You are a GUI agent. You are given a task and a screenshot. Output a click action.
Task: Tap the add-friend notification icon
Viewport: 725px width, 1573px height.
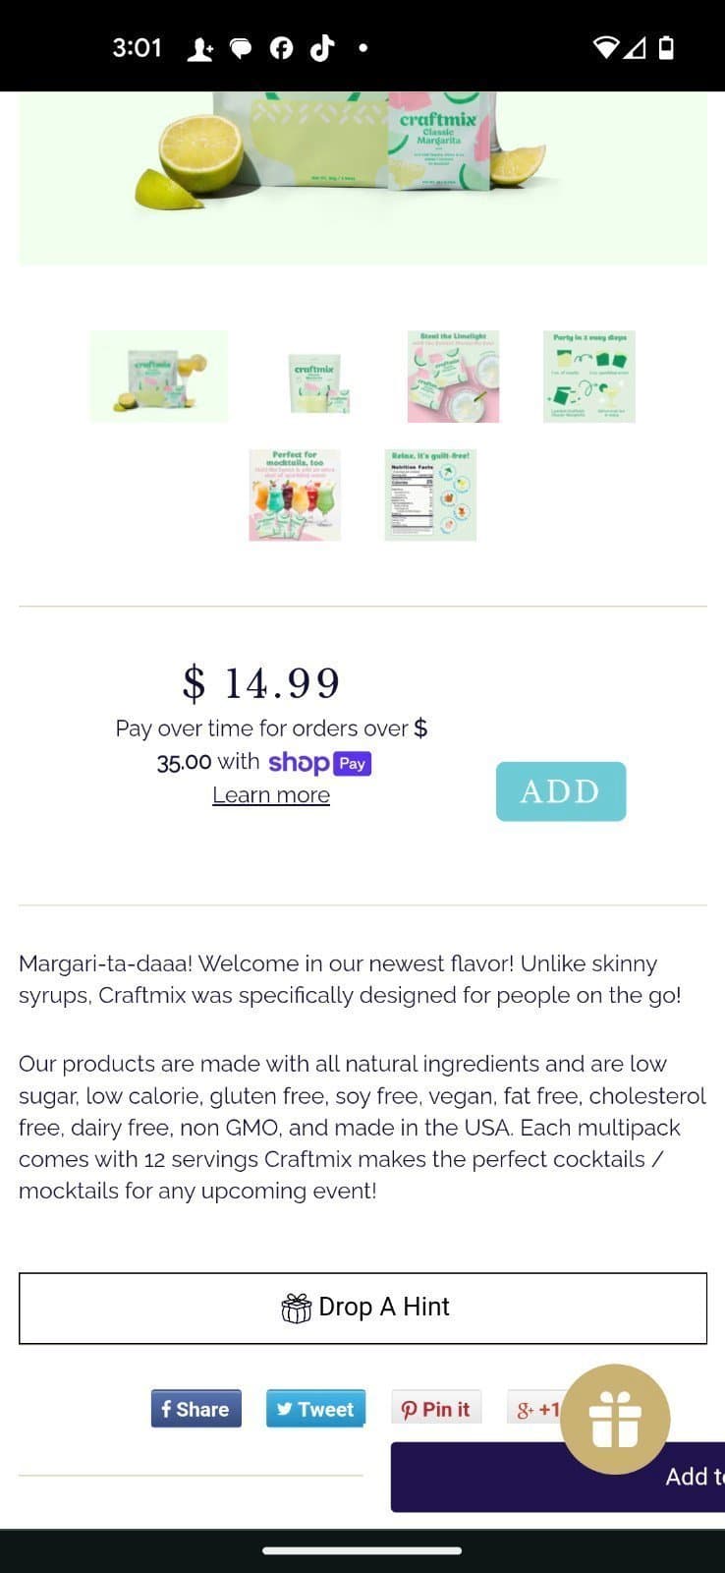200,46
